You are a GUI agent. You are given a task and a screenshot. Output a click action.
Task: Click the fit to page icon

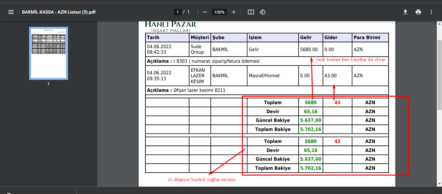pos(251,12)
